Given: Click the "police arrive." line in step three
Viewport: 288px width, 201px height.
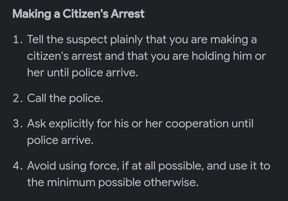Looking at the screenshot, I should click(x=60, y=140).
